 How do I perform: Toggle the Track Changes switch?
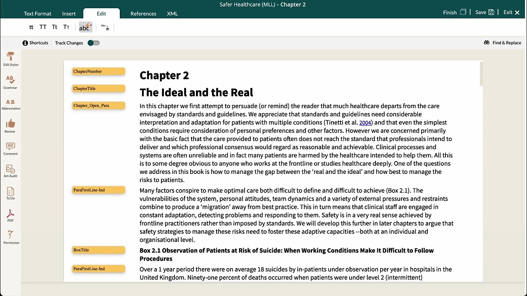coord(93,43)
